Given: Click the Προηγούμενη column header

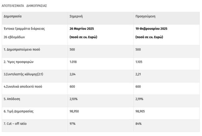Looking at the screenshot, I should pos(146,16).
